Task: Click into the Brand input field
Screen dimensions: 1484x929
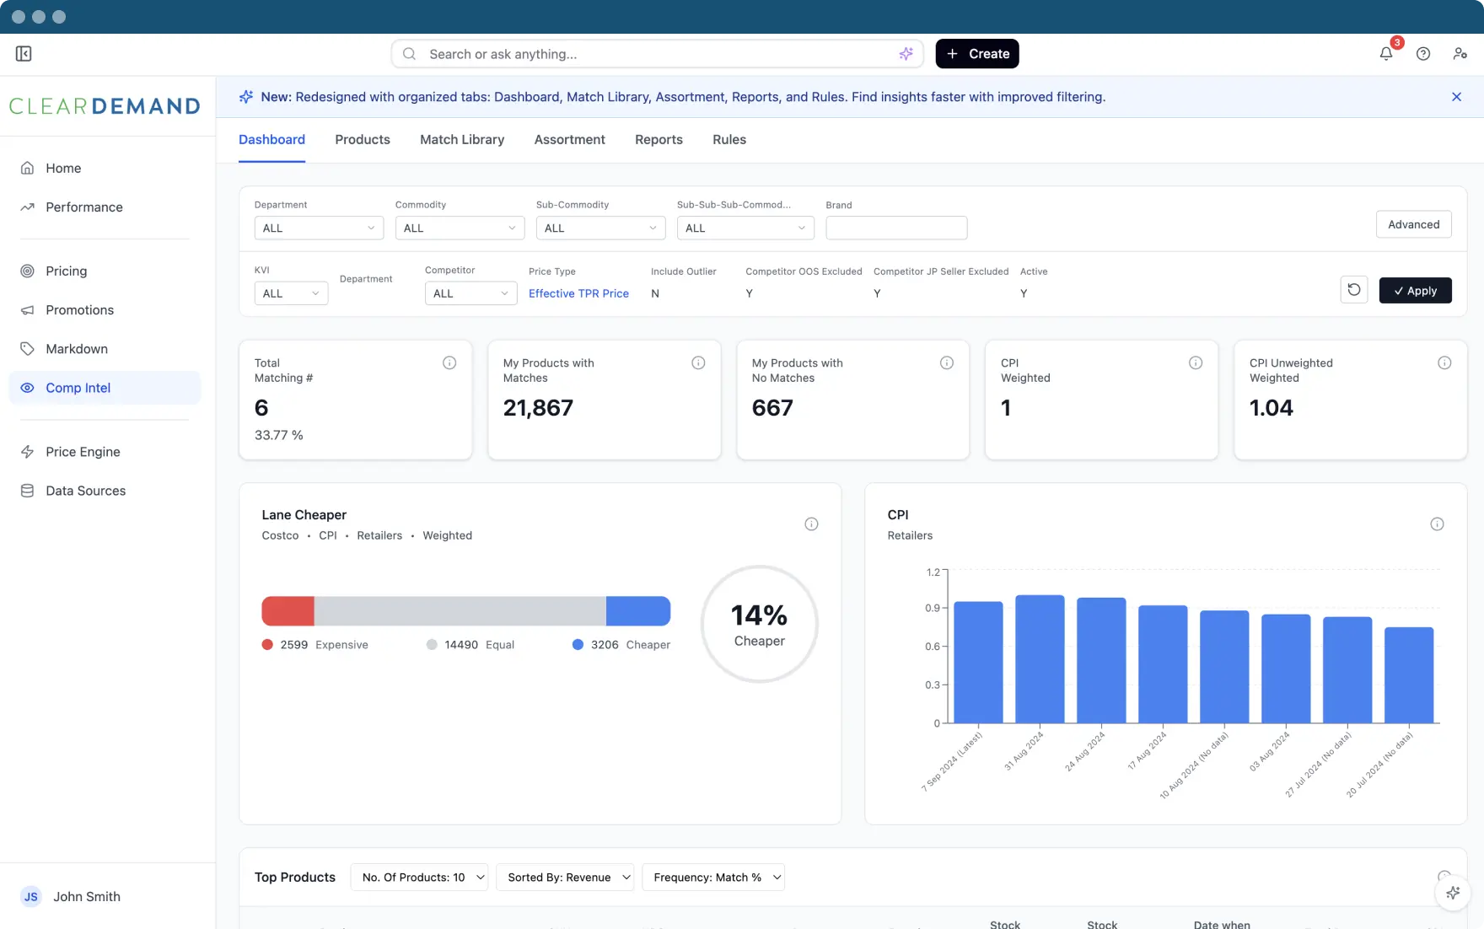Action: coord(895,228)
